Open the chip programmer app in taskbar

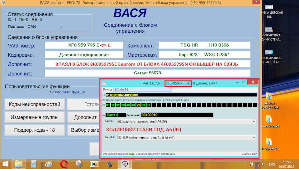tap(109, 164)
